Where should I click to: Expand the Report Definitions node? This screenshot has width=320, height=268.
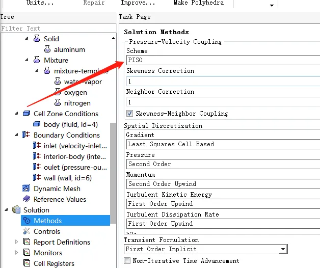(16, 242)
